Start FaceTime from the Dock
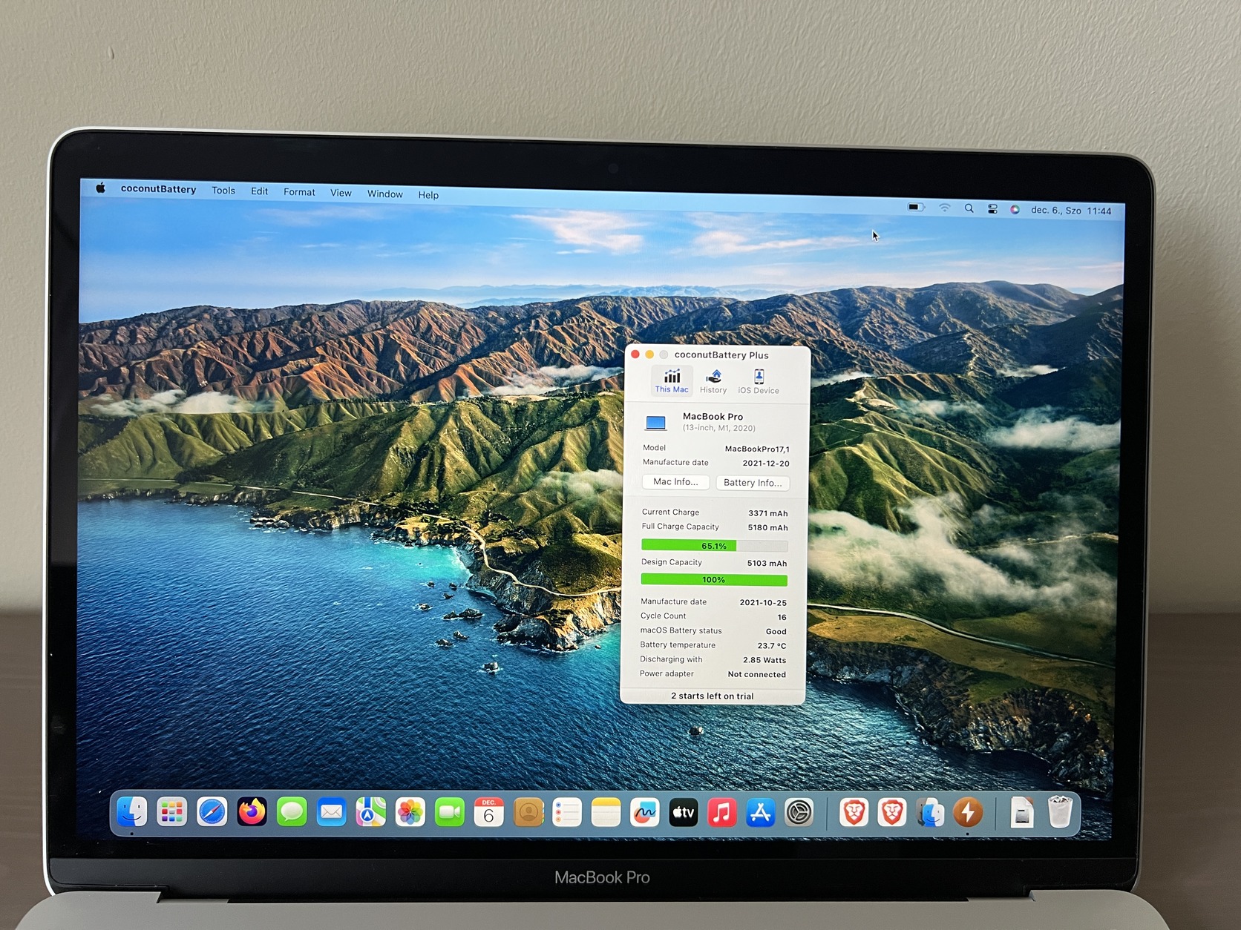 pyautogui.click(x=449, y=813)
